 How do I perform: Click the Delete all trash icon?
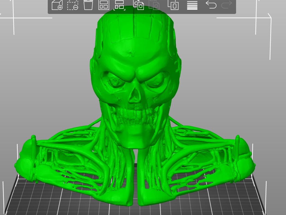pyautogui.click(x=88, y=5)
